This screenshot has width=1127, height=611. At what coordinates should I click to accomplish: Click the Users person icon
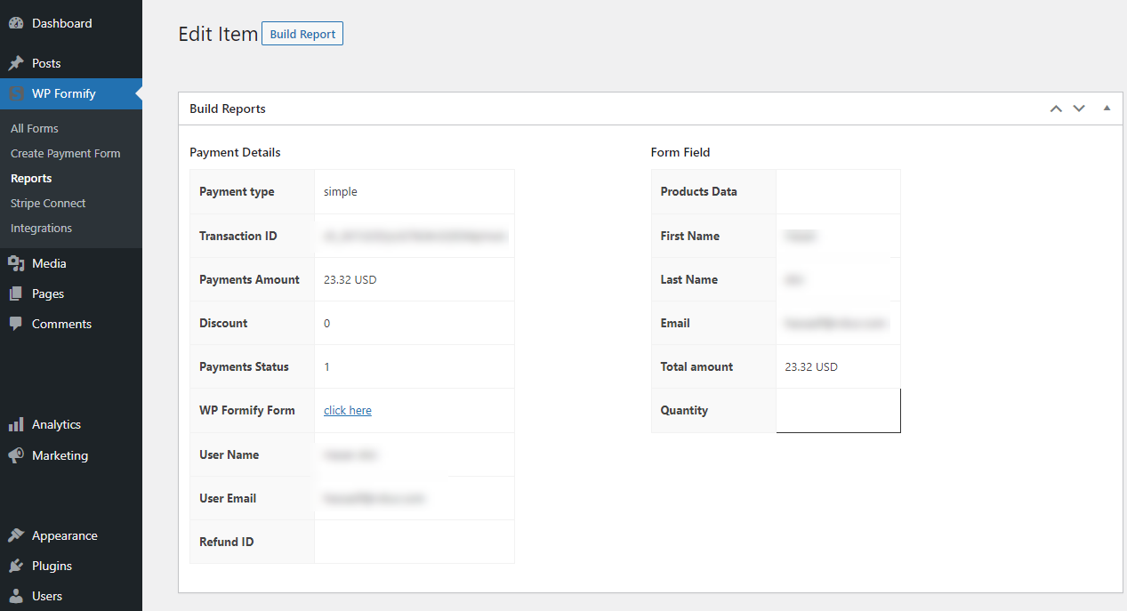click(x=16, y=596)
